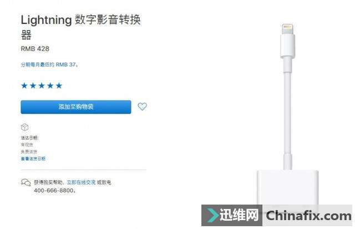Click the first rating star
This screenshot has width=355, height=229.
point(24,86)
